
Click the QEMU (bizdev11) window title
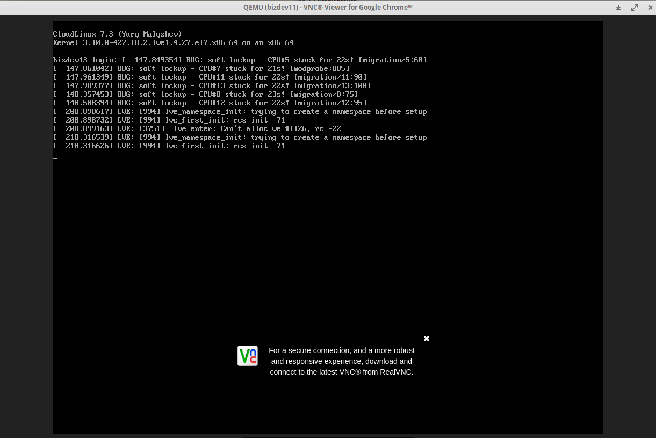pyautogui.click(x=328, y=7)
